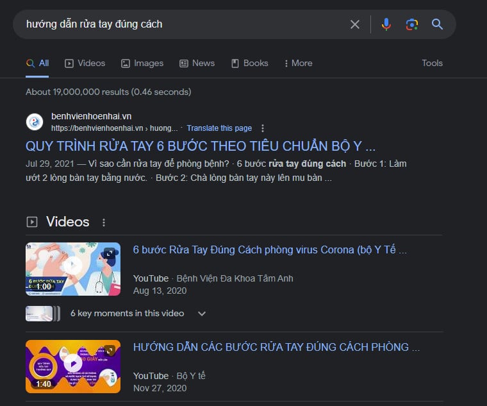
Task: Expand preview icon on the Bộ Y tế video thumbnail
Action: coord(110,351)
